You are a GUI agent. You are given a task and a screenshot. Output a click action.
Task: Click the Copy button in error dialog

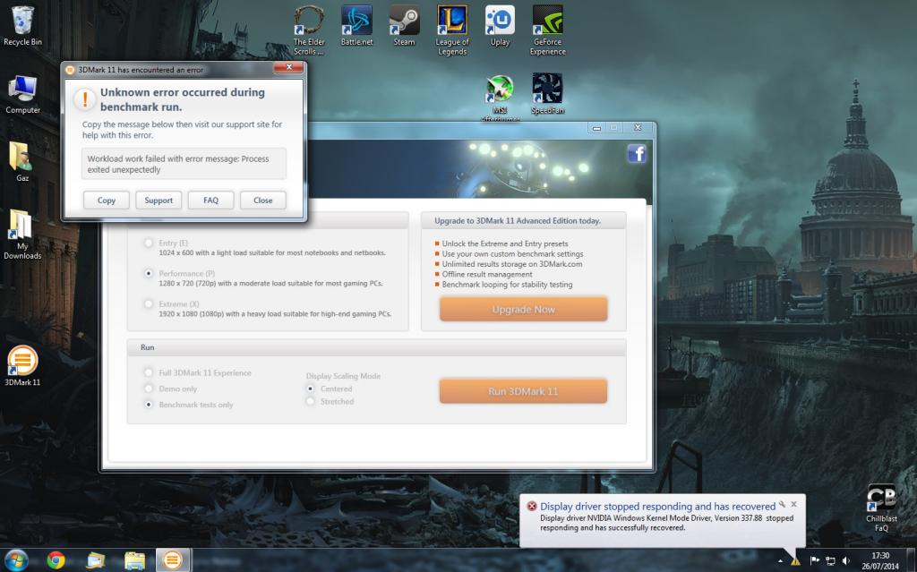pos(106,200)
